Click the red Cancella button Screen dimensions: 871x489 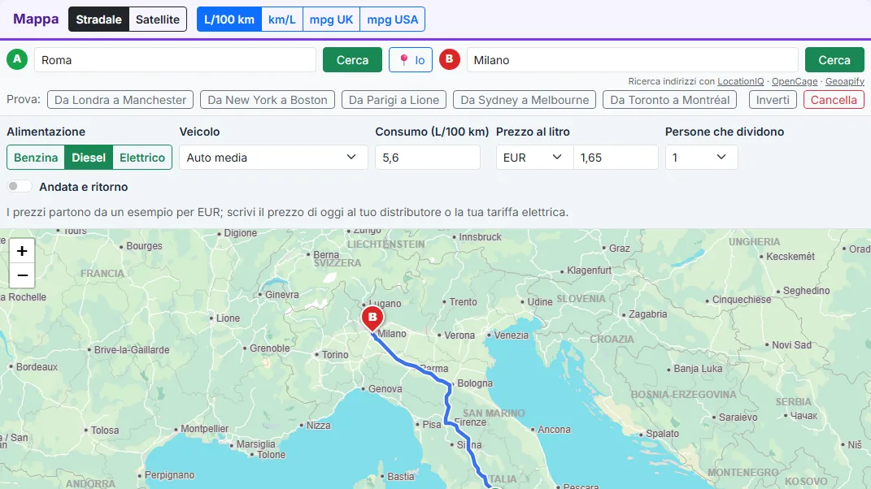834,100
